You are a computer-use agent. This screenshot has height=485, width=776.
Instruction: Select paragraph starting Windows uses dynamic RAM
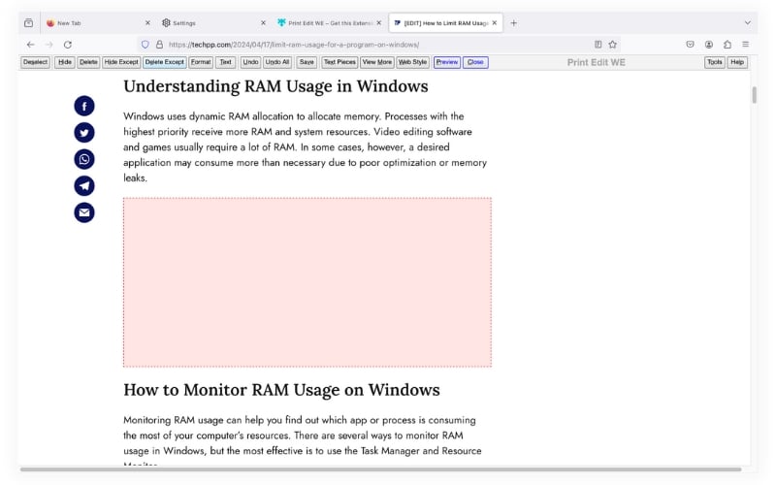(306, 147)
